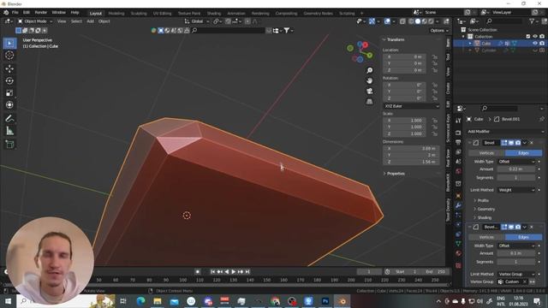Open the Limit Method Weight dropdown

click(x=516, y=190)
